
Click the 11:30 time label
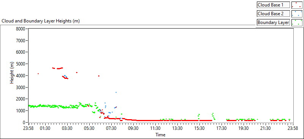pos(155,128)
